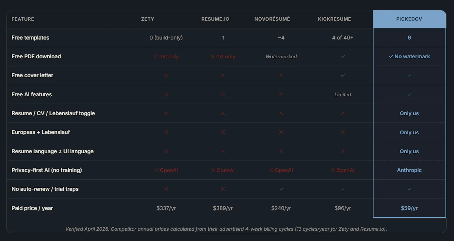Click Zety's '.txt only' PDF download cell
Image resolution: width=454 pixels, height=241 pixels.
[166, 57]
